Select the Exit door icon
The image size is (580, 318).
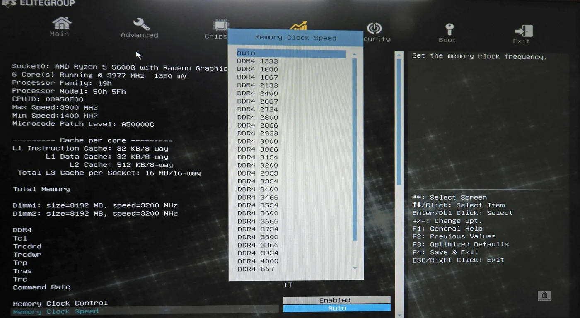tap(523, 31)
